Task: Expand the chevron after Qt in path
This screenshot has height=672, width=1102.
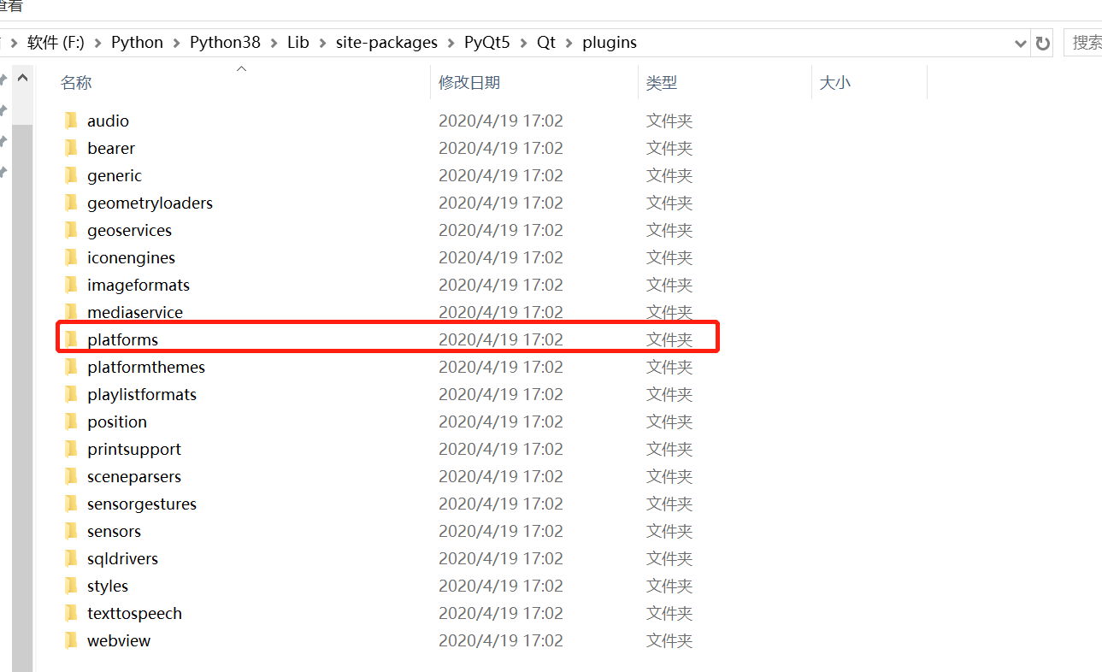Action: click(569, 43)
